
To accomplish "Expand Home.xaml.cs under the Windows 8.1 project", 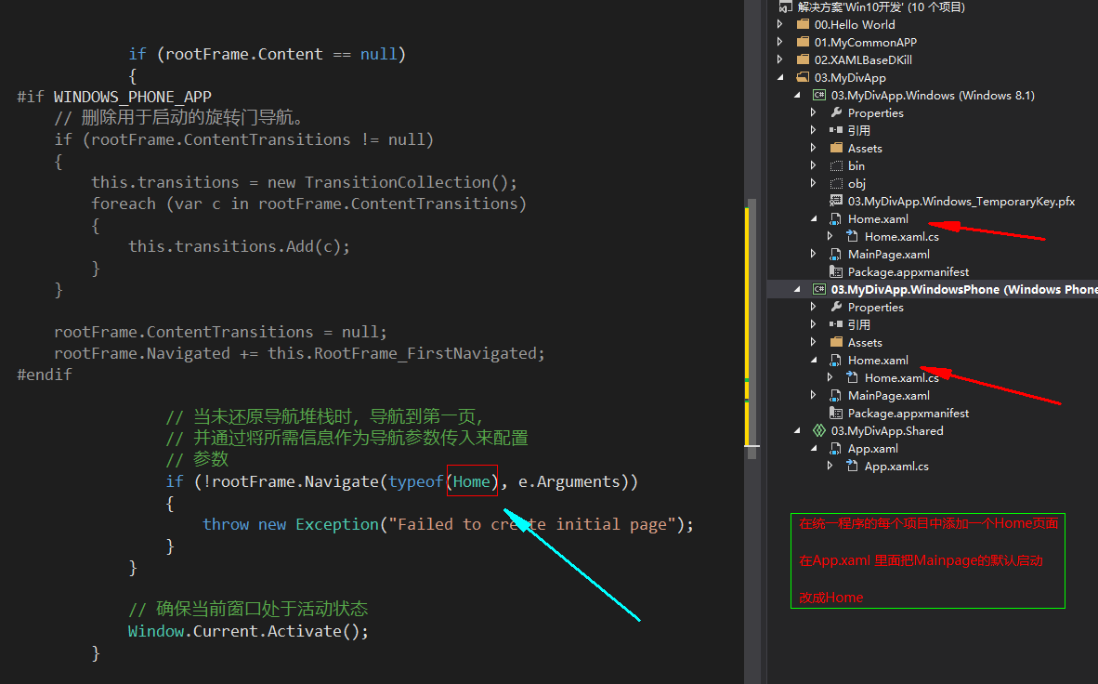I will pos(830,236).
